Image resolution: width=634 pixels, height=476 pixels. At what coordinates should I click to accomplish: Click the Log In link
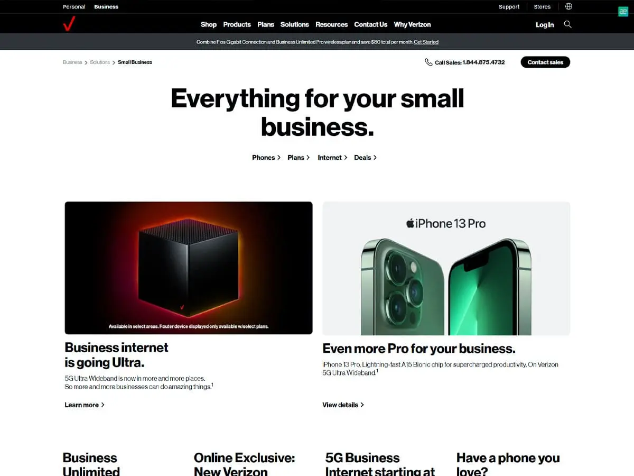tap(545, 25)
